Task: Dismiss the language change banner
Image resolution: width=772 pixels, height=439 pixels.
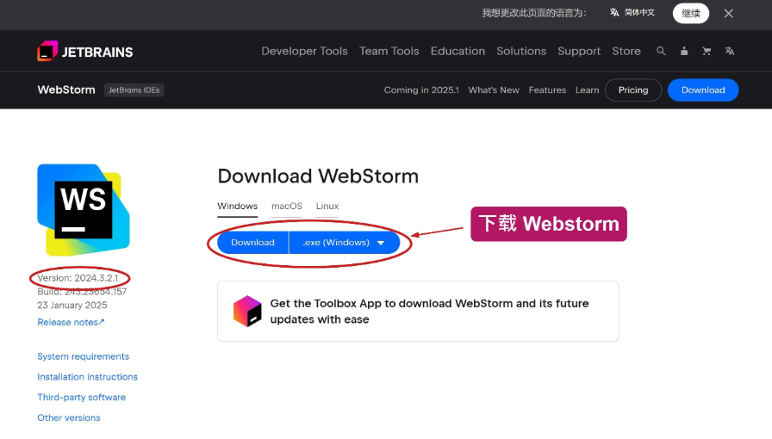Action: [x=729, y=13]
